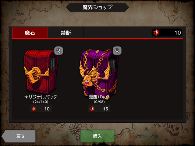Click the golden heart padlock on purple chest
The height and width of the screenshot is (146, 195).
(x=88, y=81)
